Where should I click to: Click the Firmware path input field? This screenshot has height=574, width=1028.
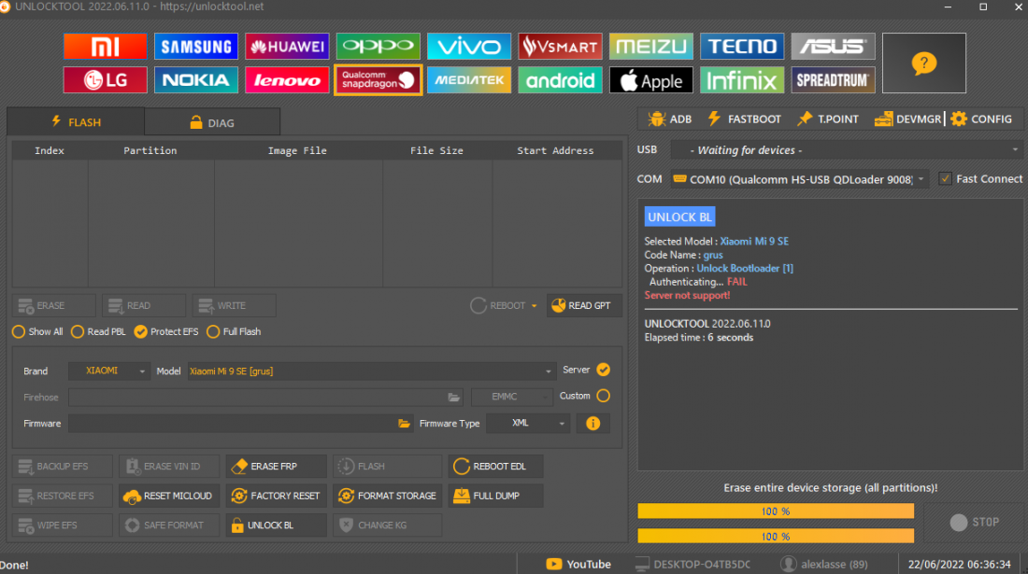click(240, 424)
